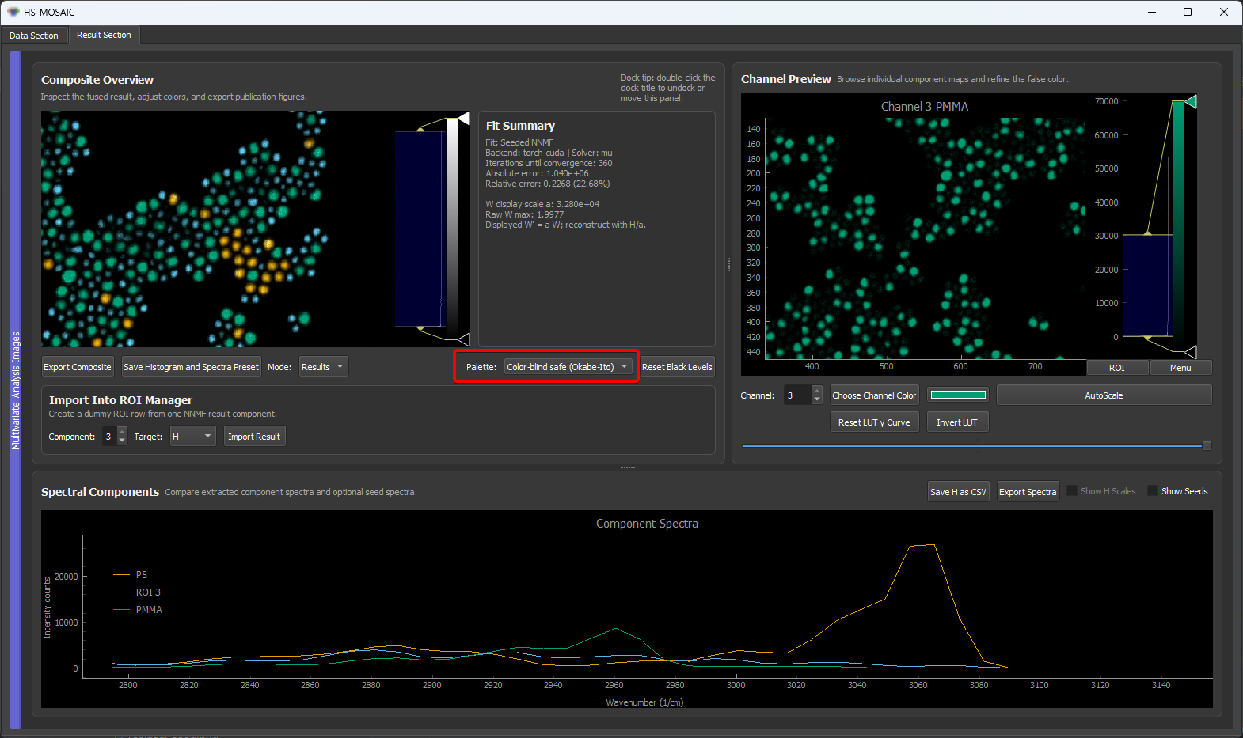Click the Channel 3 PMMA preview image
This screenshot has height=738, width=1243.
[x=925, y=238]
